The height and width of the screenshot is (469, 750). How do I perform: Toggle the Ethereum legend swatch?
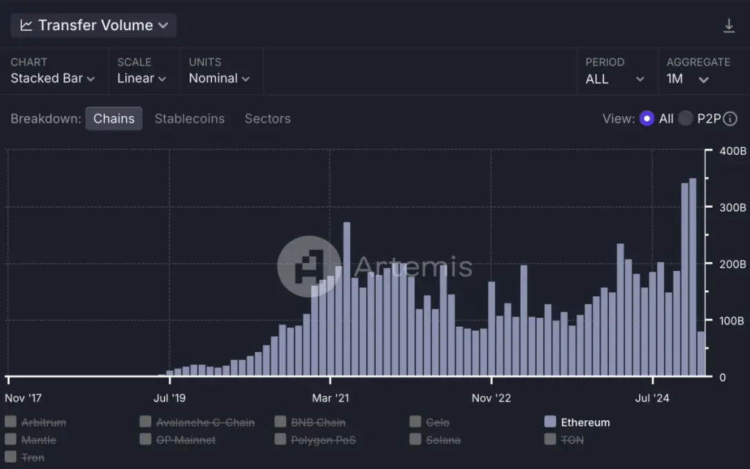coord(550,422)
